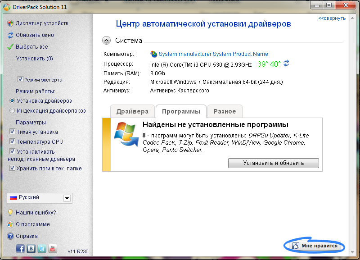Viewport: 360px width, 260px height.
Task: Open the VKontakte page icon
Action: [x=31, y=248]
